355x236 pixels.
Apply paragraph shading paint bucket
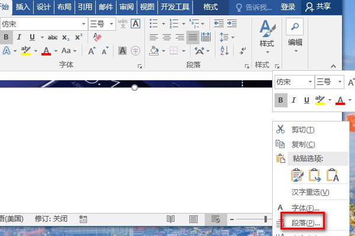tap(154, 51)
